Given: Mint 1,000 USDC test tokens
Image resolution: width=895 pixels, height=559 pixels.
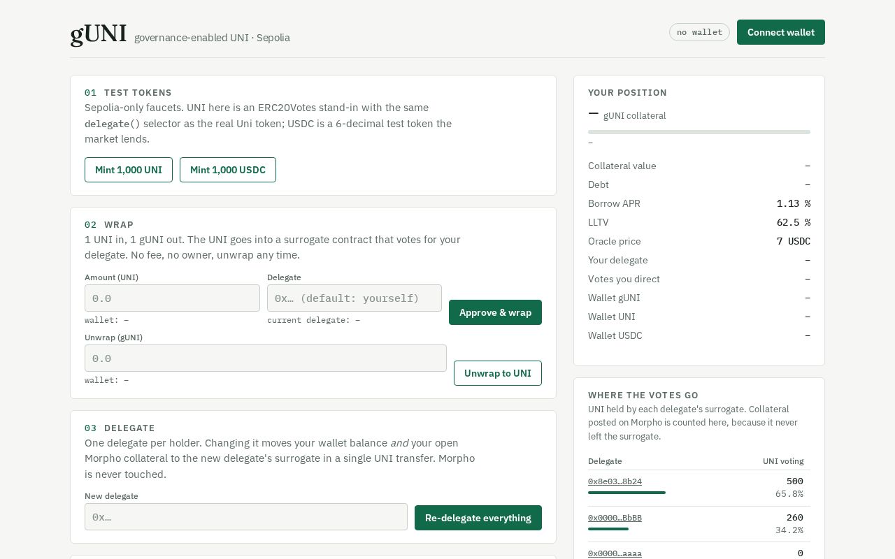Looking at the screenshot, I should coord(228,170).
